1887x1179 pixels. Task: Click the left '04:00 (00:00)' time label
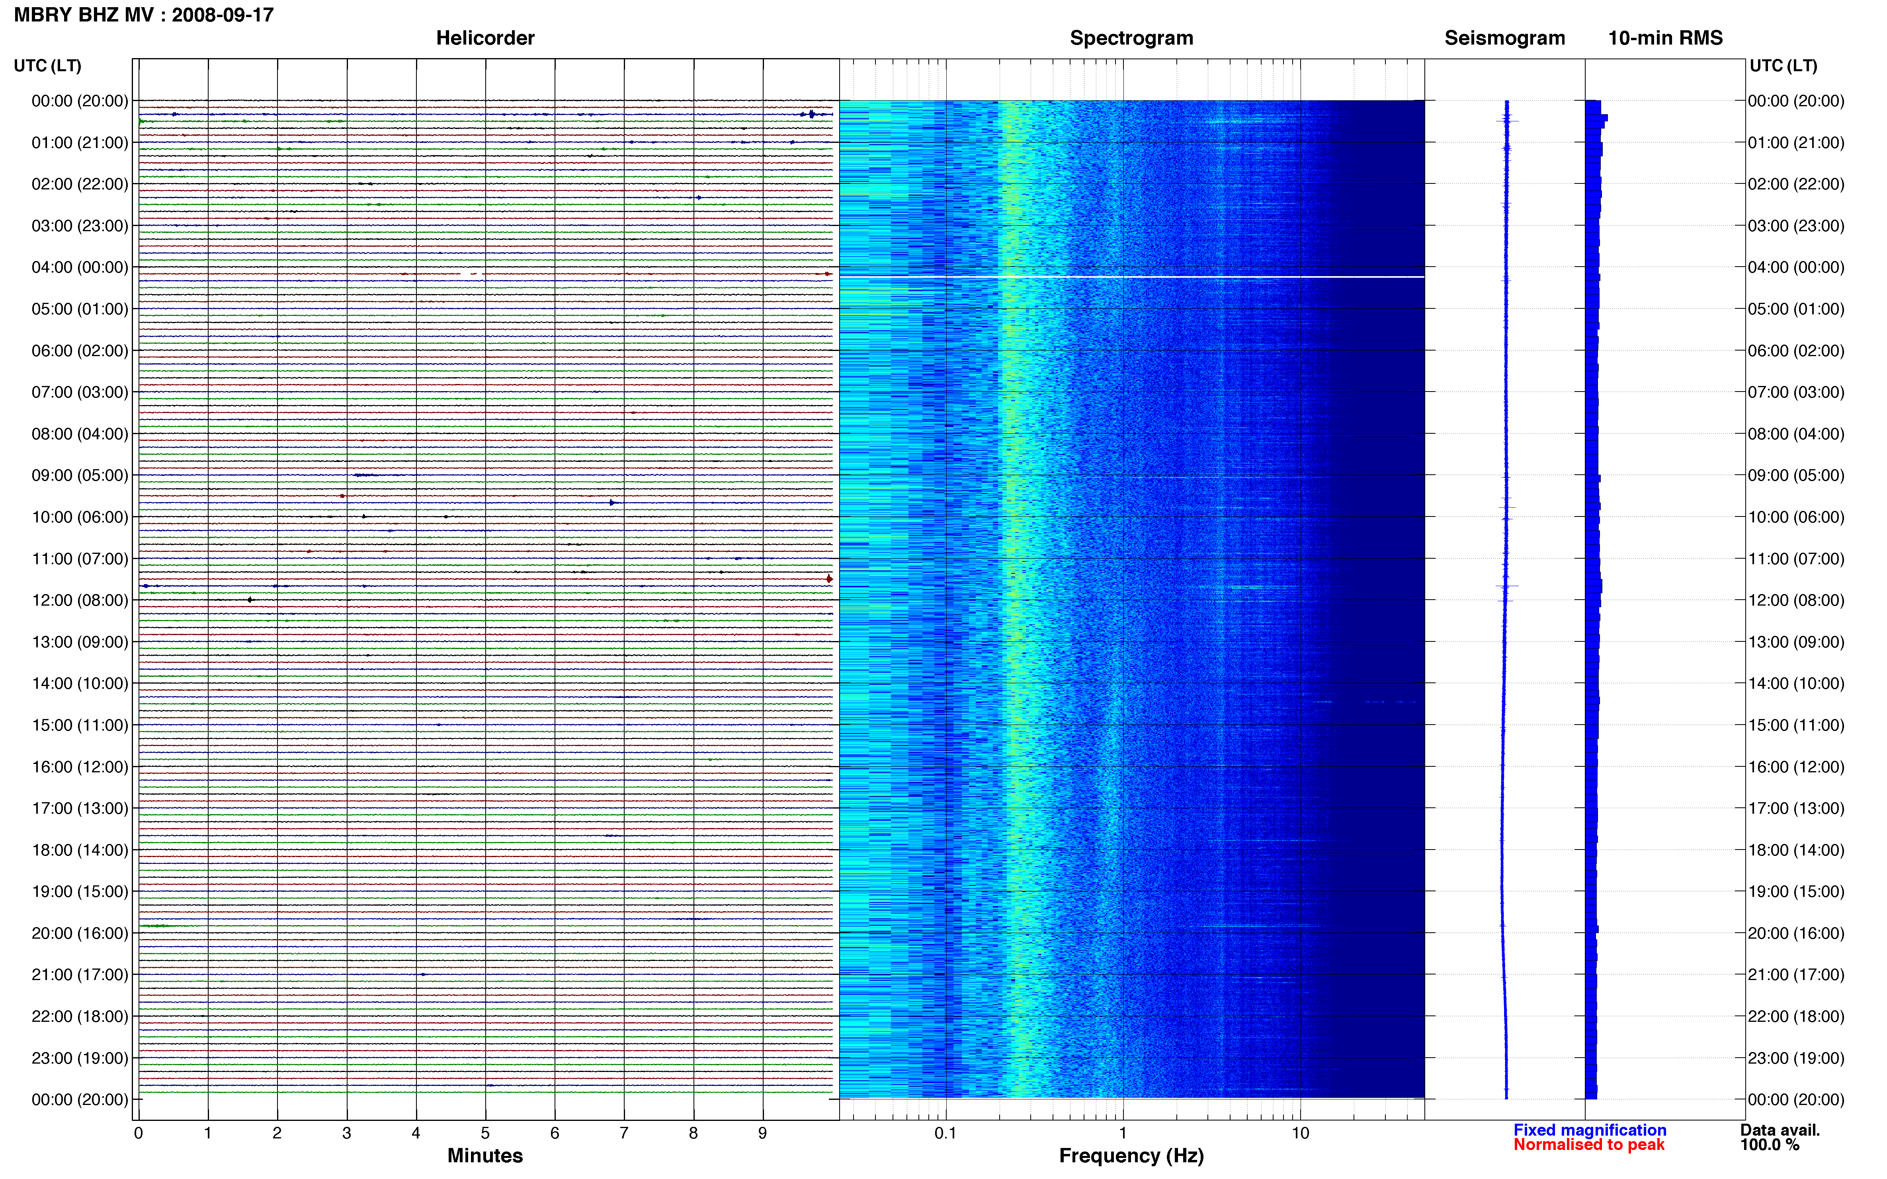[x=80, y=267]
